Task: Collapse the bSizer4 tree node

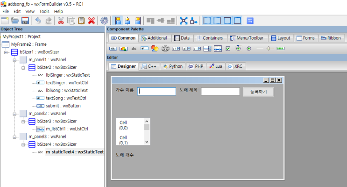Action: [23, 144]
